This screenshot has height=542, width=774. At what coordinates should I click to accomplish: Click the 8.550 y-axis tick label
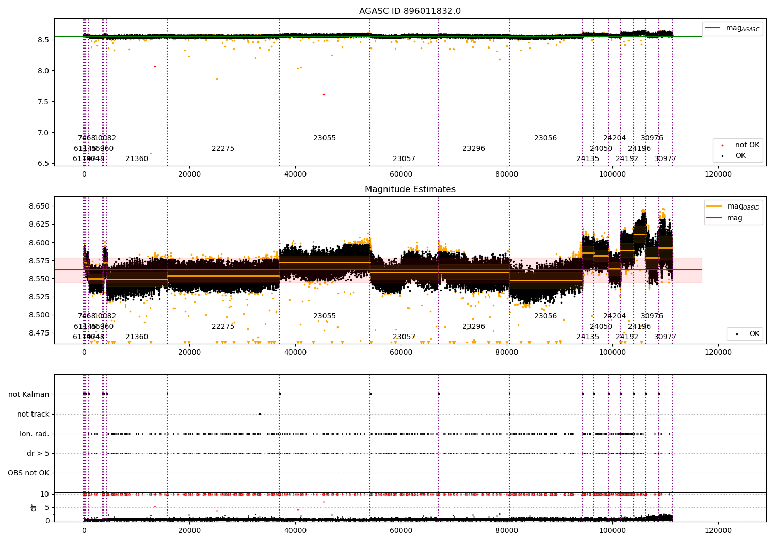click(39, 279)
